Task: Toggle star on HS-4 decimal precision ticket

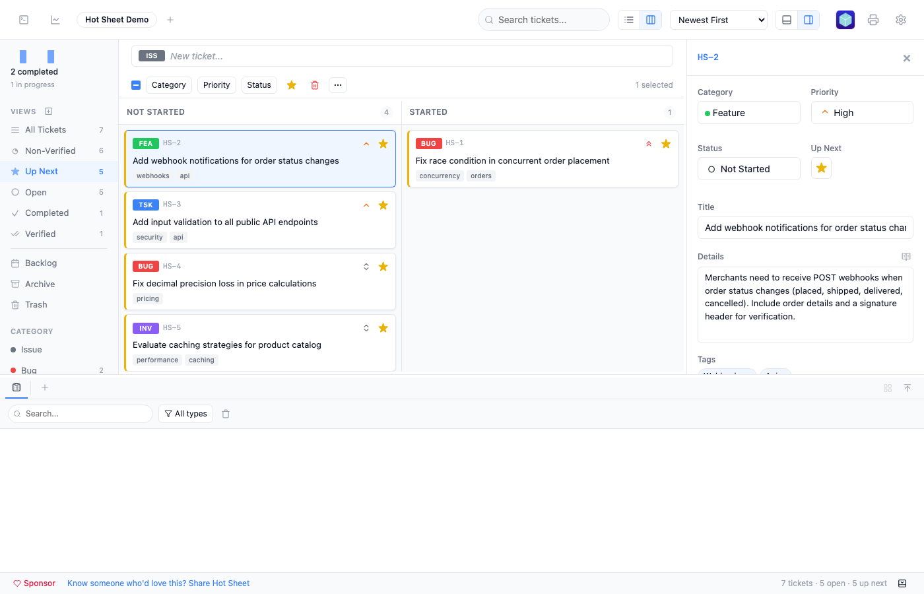Action: click(x=383, y=267)
